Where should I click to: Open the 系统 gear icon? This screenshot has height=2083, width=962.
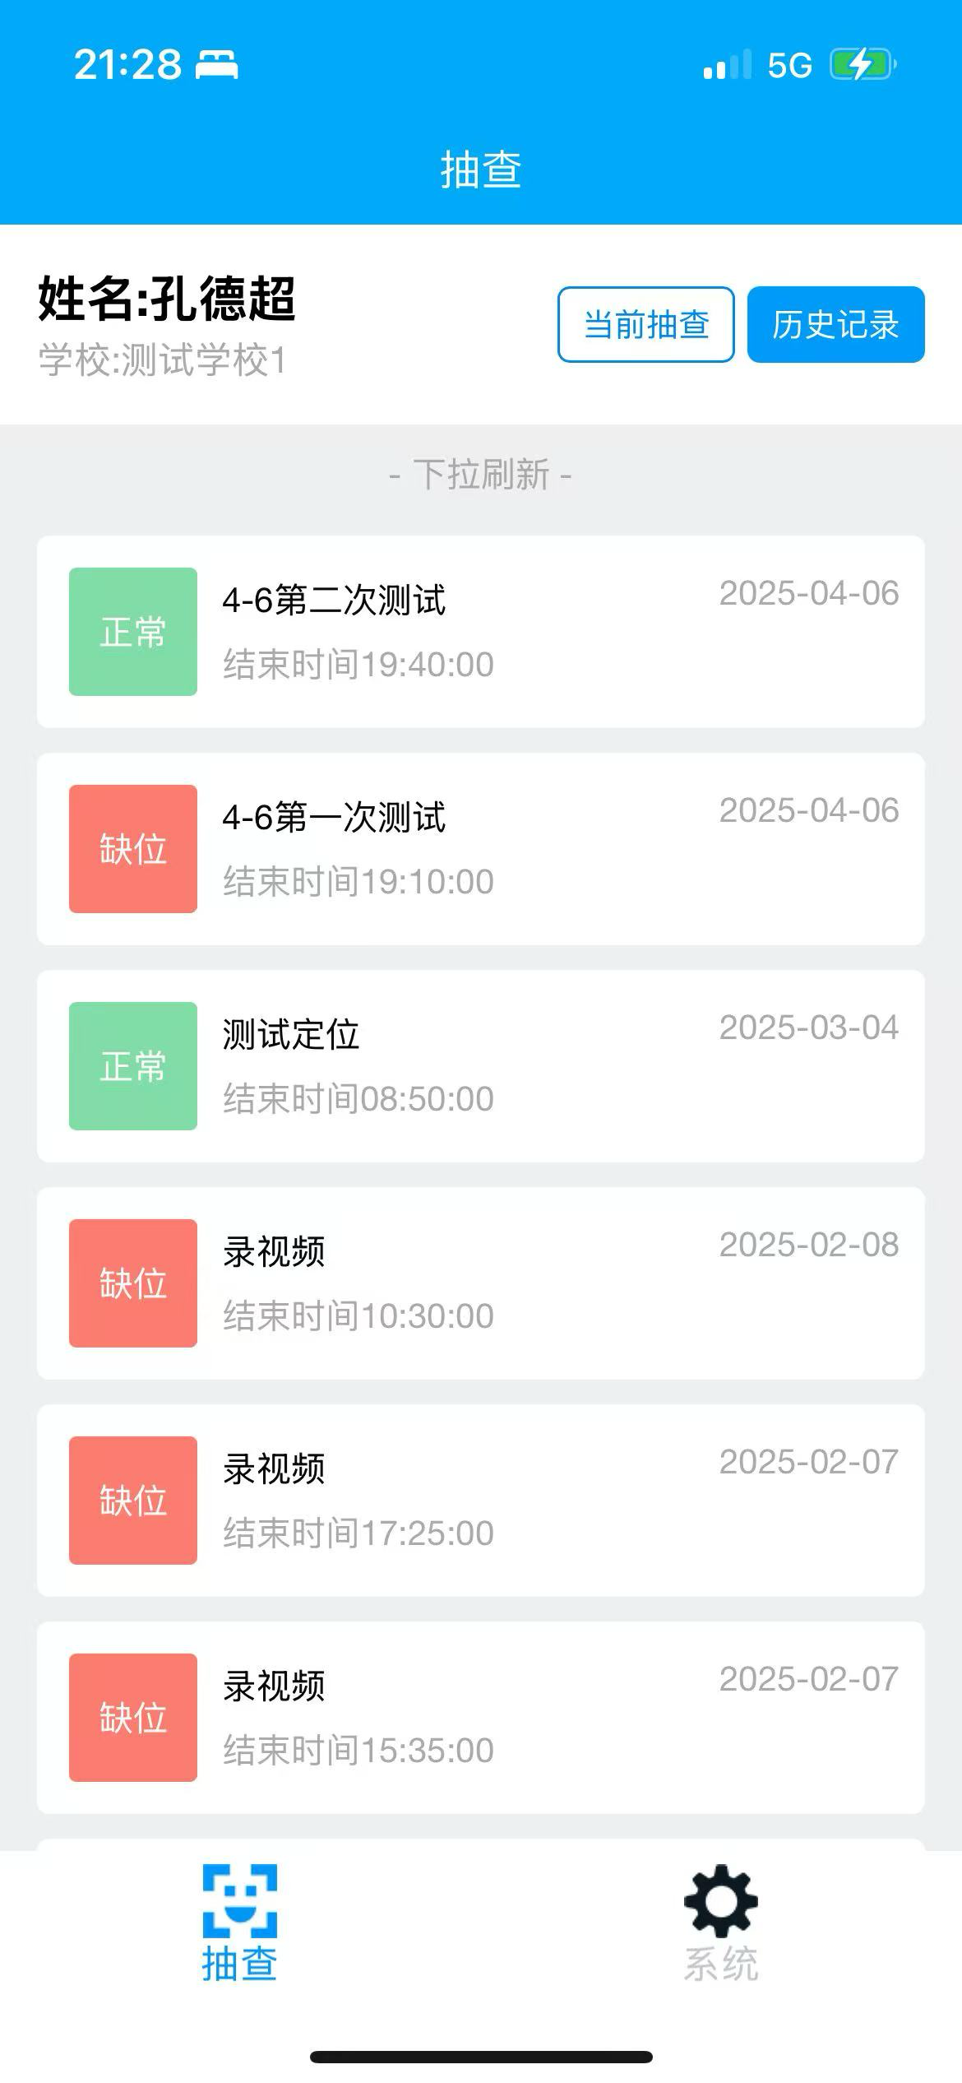click(721, 1900)
